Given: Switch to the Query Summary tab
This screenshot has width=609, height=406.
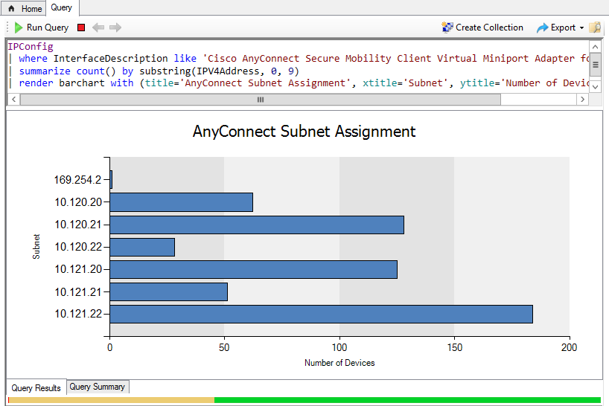Looking at the screenshot, I should click(x=97, y=387).
